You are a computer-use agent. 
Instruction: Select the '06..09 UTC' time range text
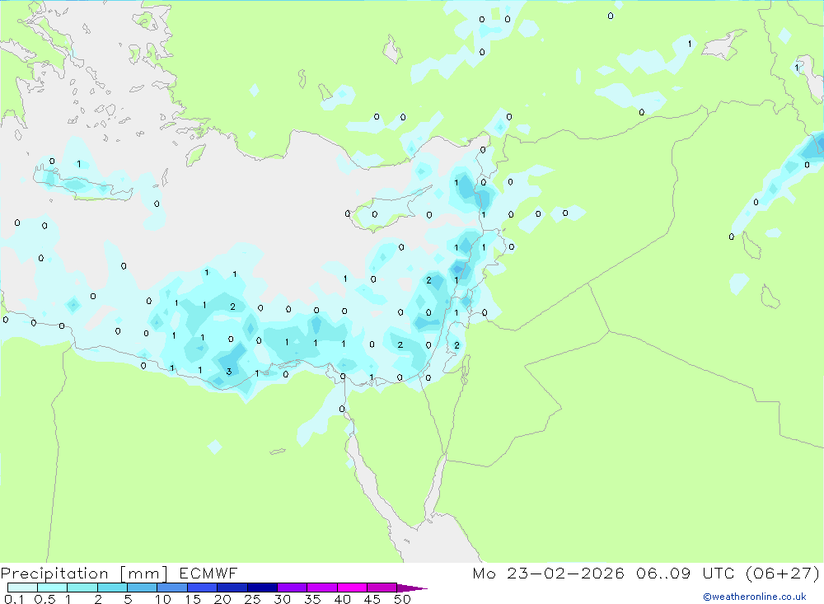686,573
